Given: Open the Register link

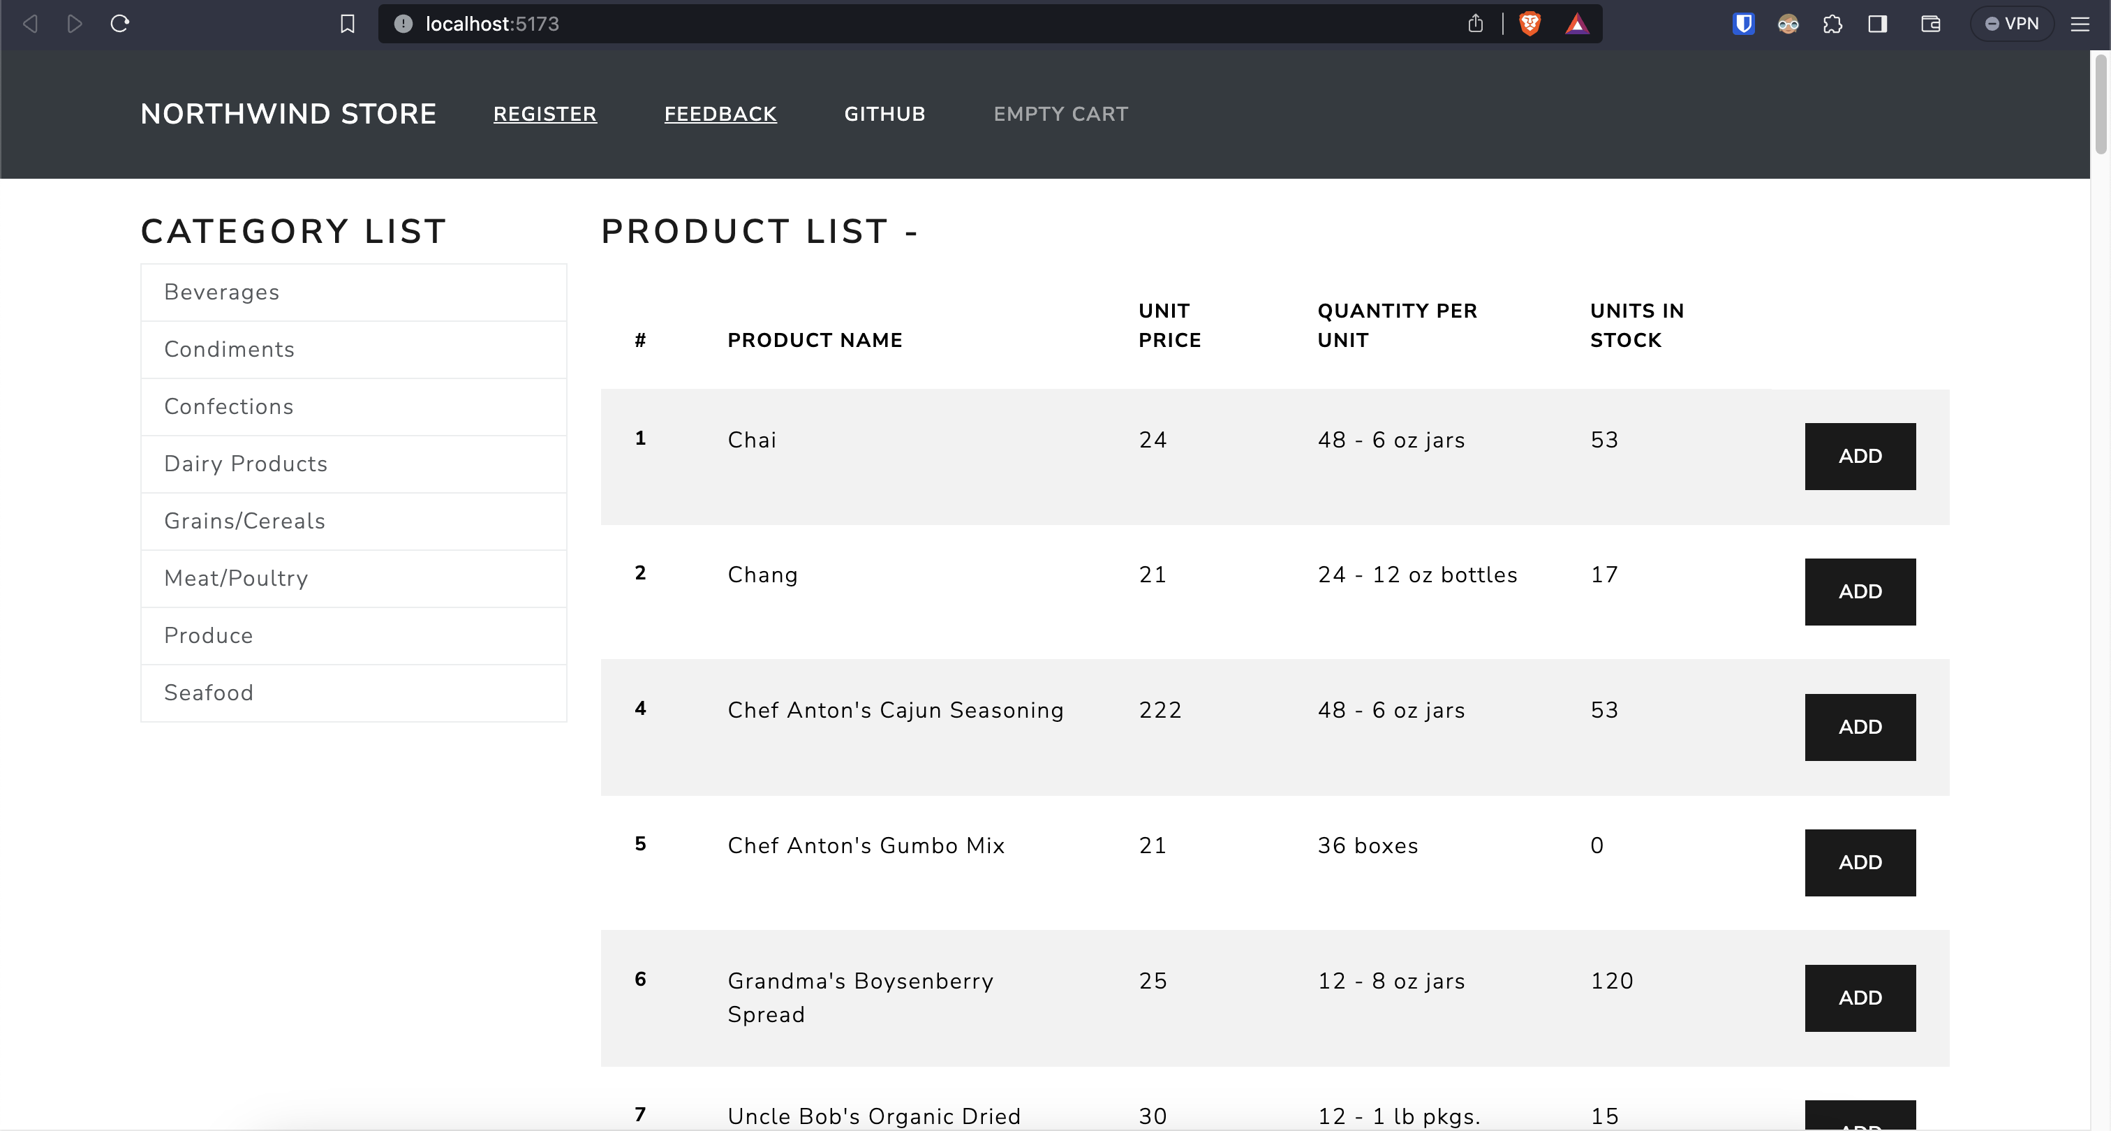Looking at the screenshot, I should (x=544, y=114).
